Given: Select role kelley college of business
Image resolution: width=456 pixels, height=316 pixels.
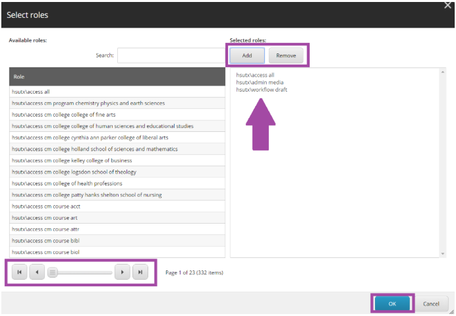Looking at the screenshot, I should 117,160.
